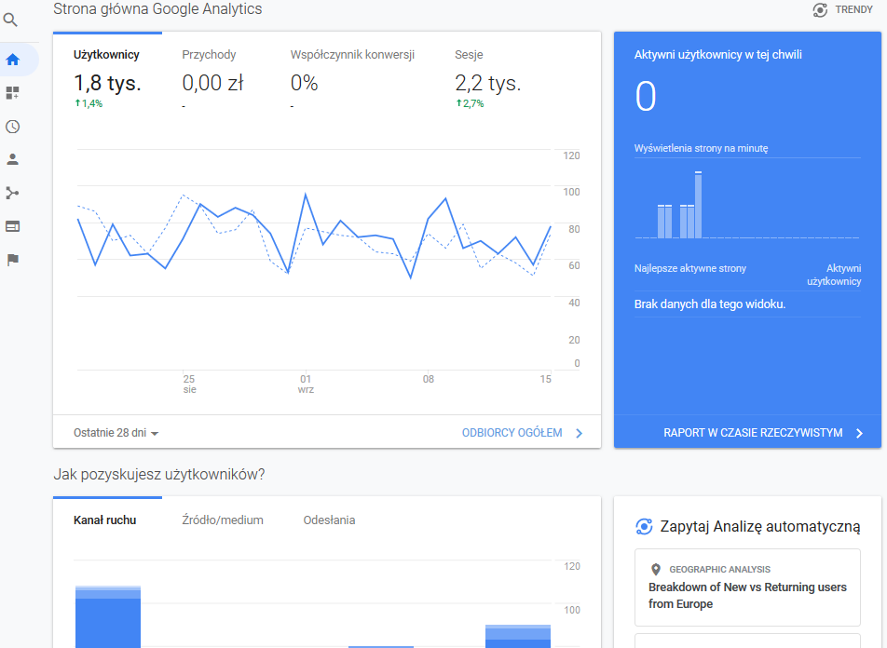887x648 pixels.
Task: Click the TRENDY insights button
Action: point(842,10)
